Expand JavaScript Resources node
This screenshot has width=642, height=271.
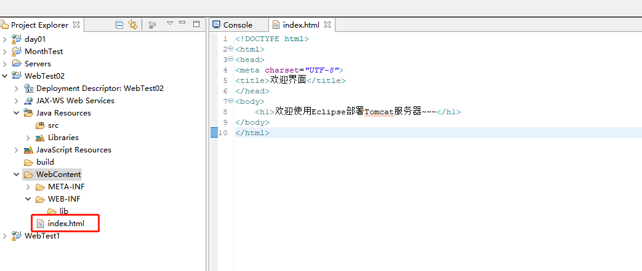click(x=17, y=150)
